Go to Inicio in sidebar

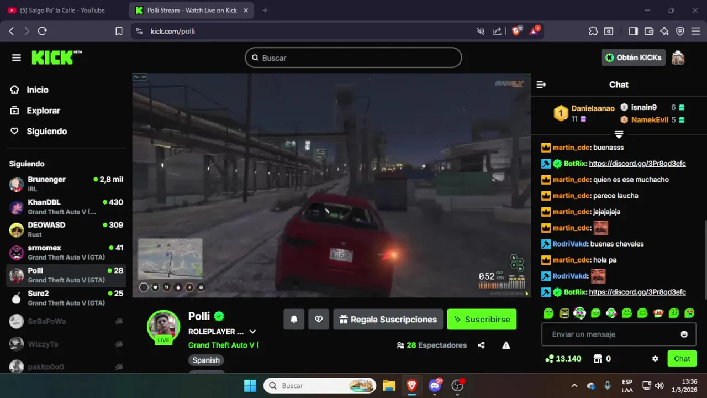(29, 90)
